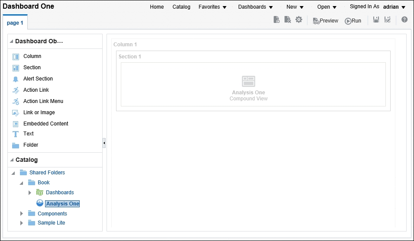The width and height of the screenshot is (414, 241).
Task: Click the Embedded Content label
Action: coord(45,124)
